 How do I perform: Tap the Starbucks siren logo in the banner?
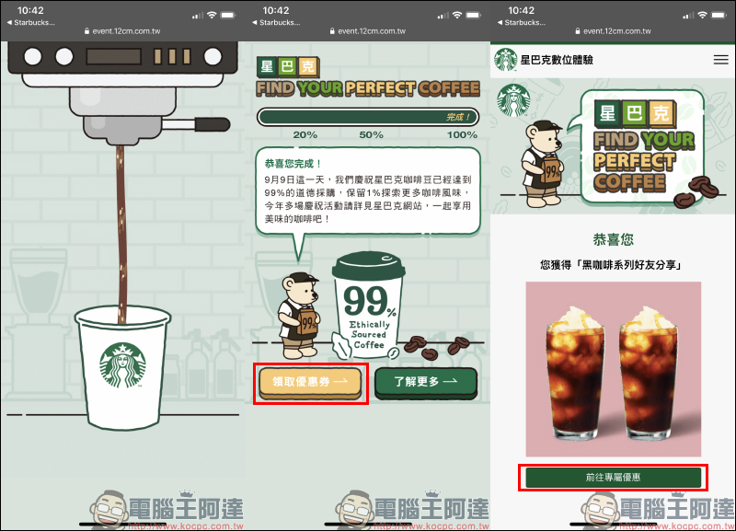click(x=513, y=100)
